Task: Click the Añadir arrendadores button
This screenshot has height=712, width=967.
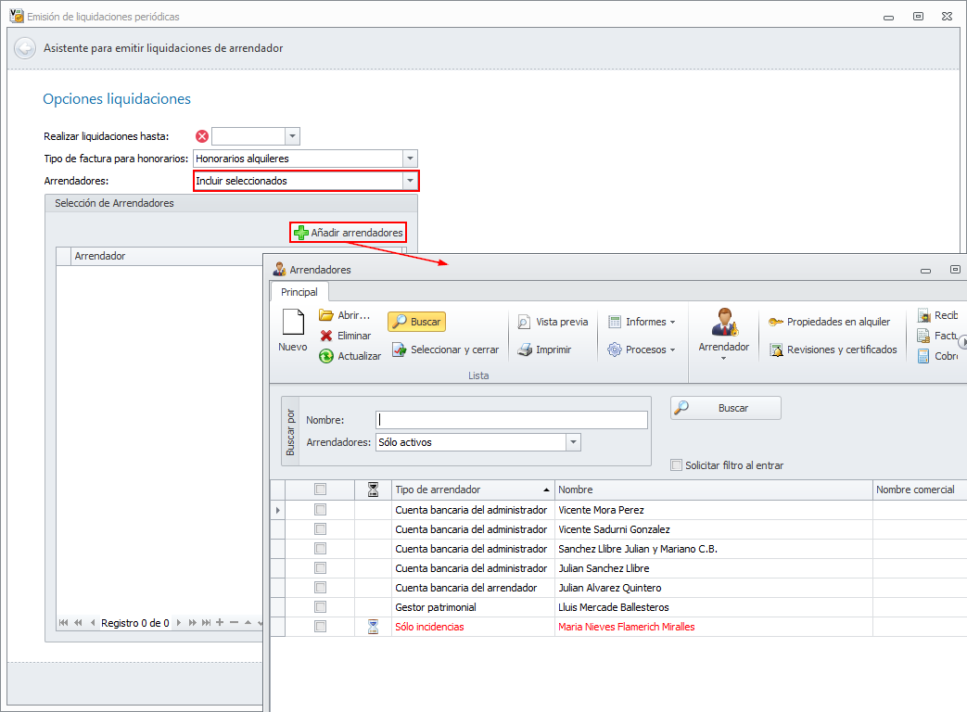Action: tap(349, 233)
